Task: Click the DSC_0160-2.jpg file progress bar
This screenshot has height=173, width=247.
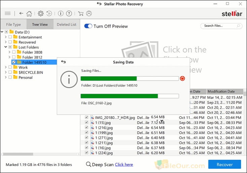Action: 130,96
